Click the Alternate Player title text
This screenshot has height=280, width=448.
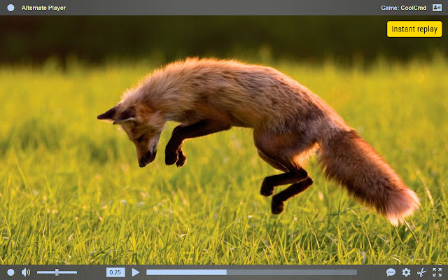43,8
